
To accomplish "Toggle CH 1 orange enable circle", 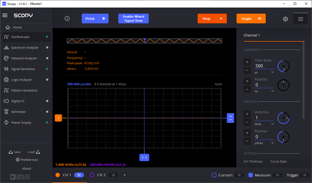I will [x=58, y=175].
